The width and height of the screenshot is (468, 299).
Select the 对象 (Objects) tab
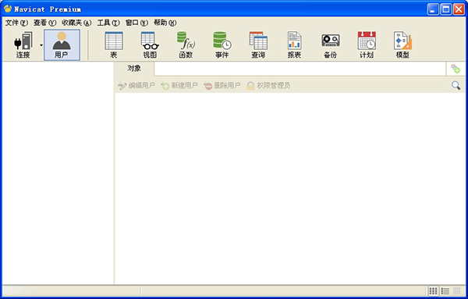[134, 69]
